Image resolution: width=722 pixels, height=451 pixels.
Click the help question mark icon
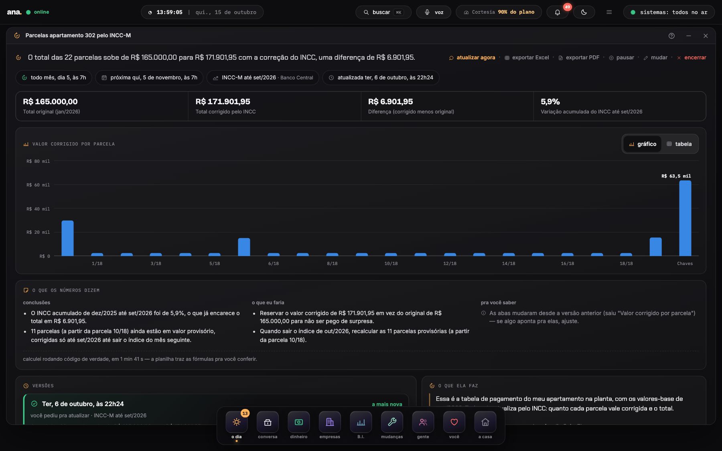tap(671, 36)
